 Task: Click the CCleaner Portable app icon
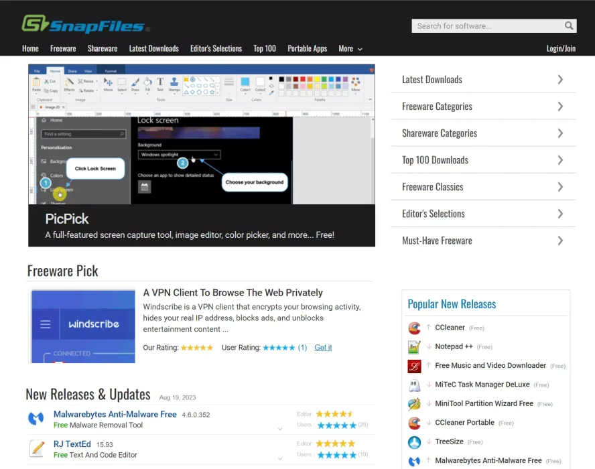[x=414, y=423]
